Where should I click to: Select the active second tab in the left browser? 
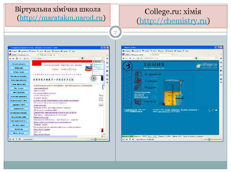point(49,55)
